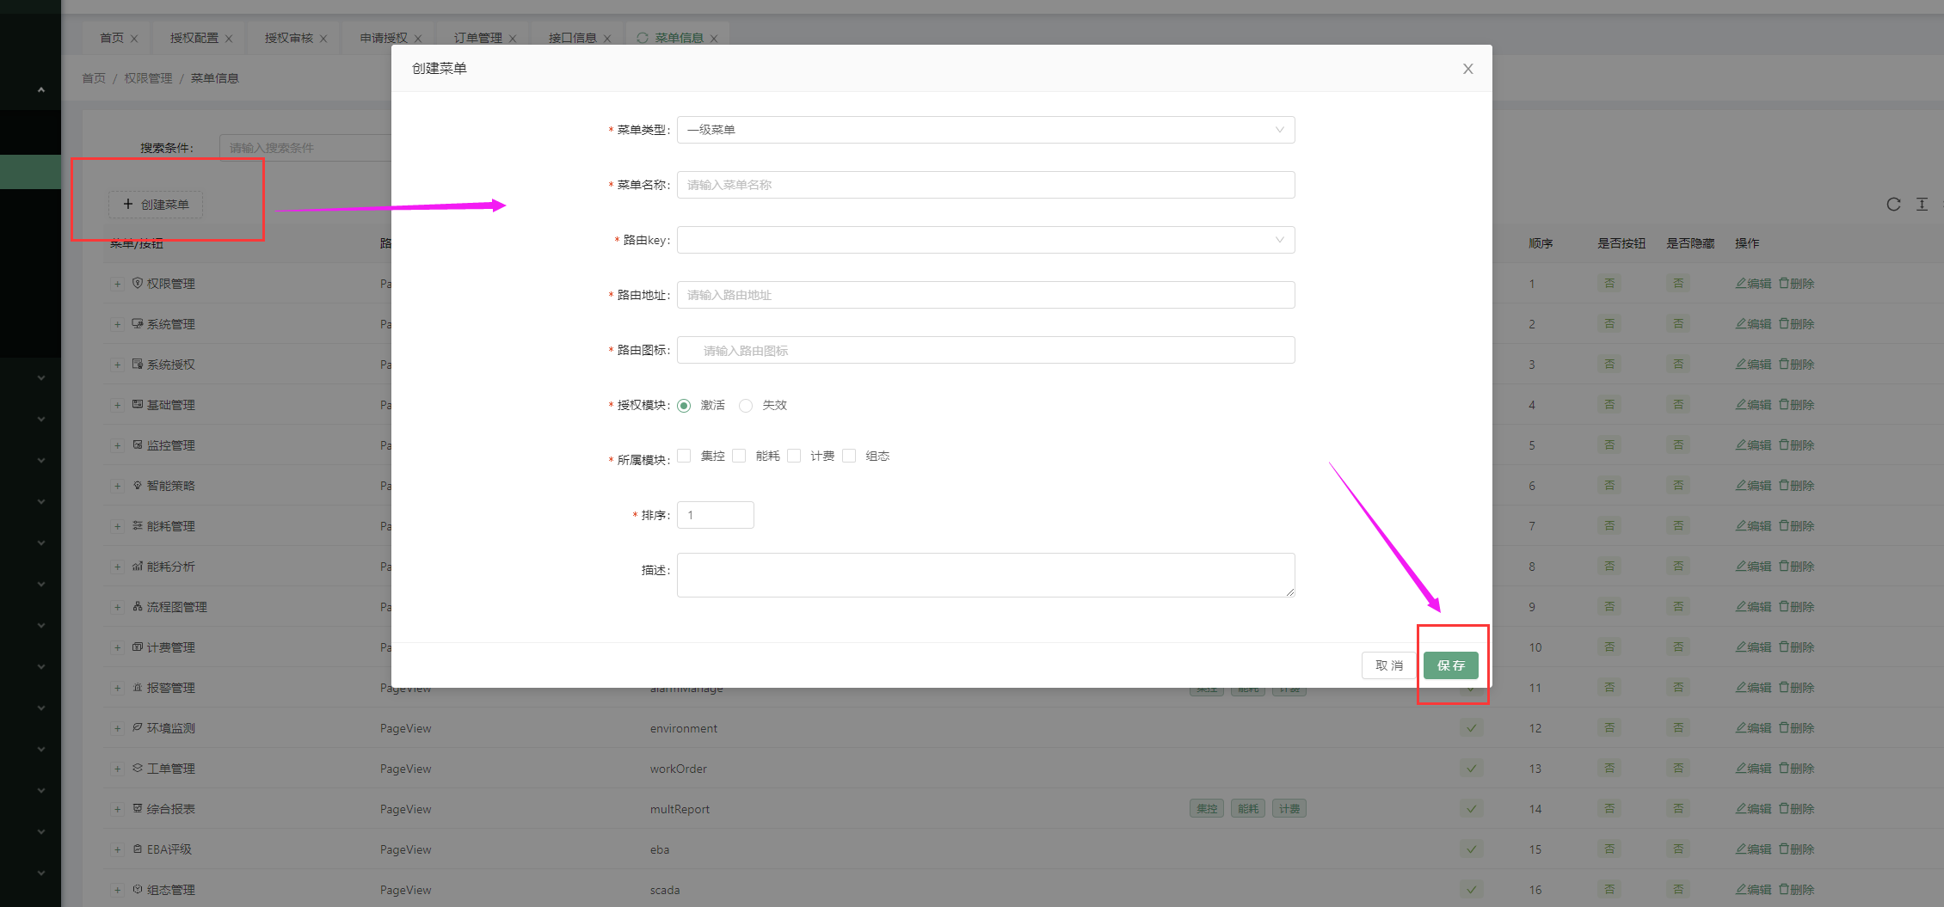Click the 智能策略 bulb icon
Screen dimensions: 1944x907
pyautogui.click(x=138, y=485)
